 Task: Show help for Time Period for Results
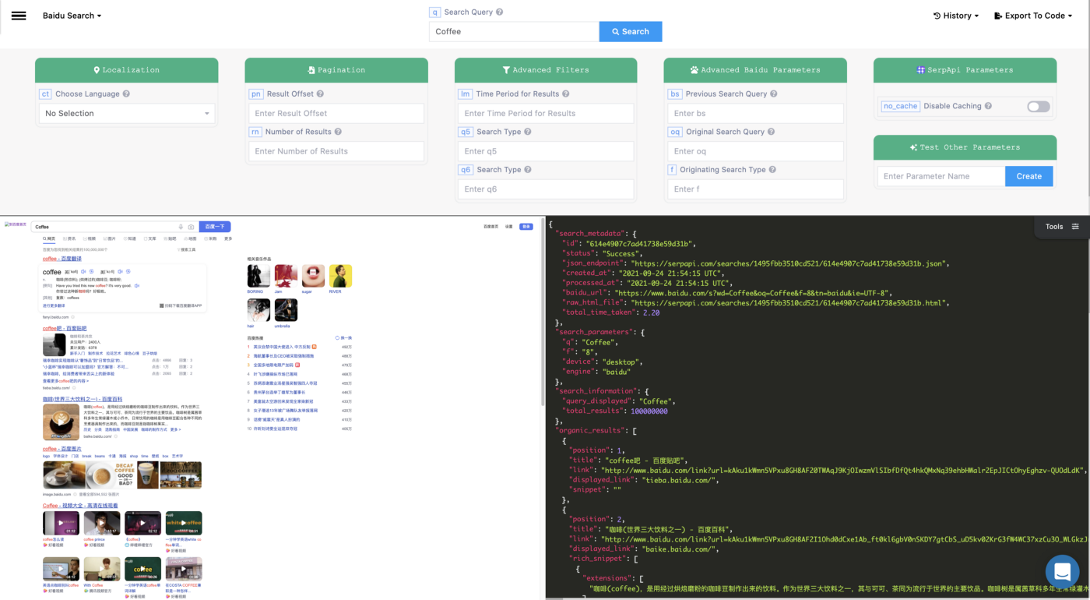pos(566,94)
